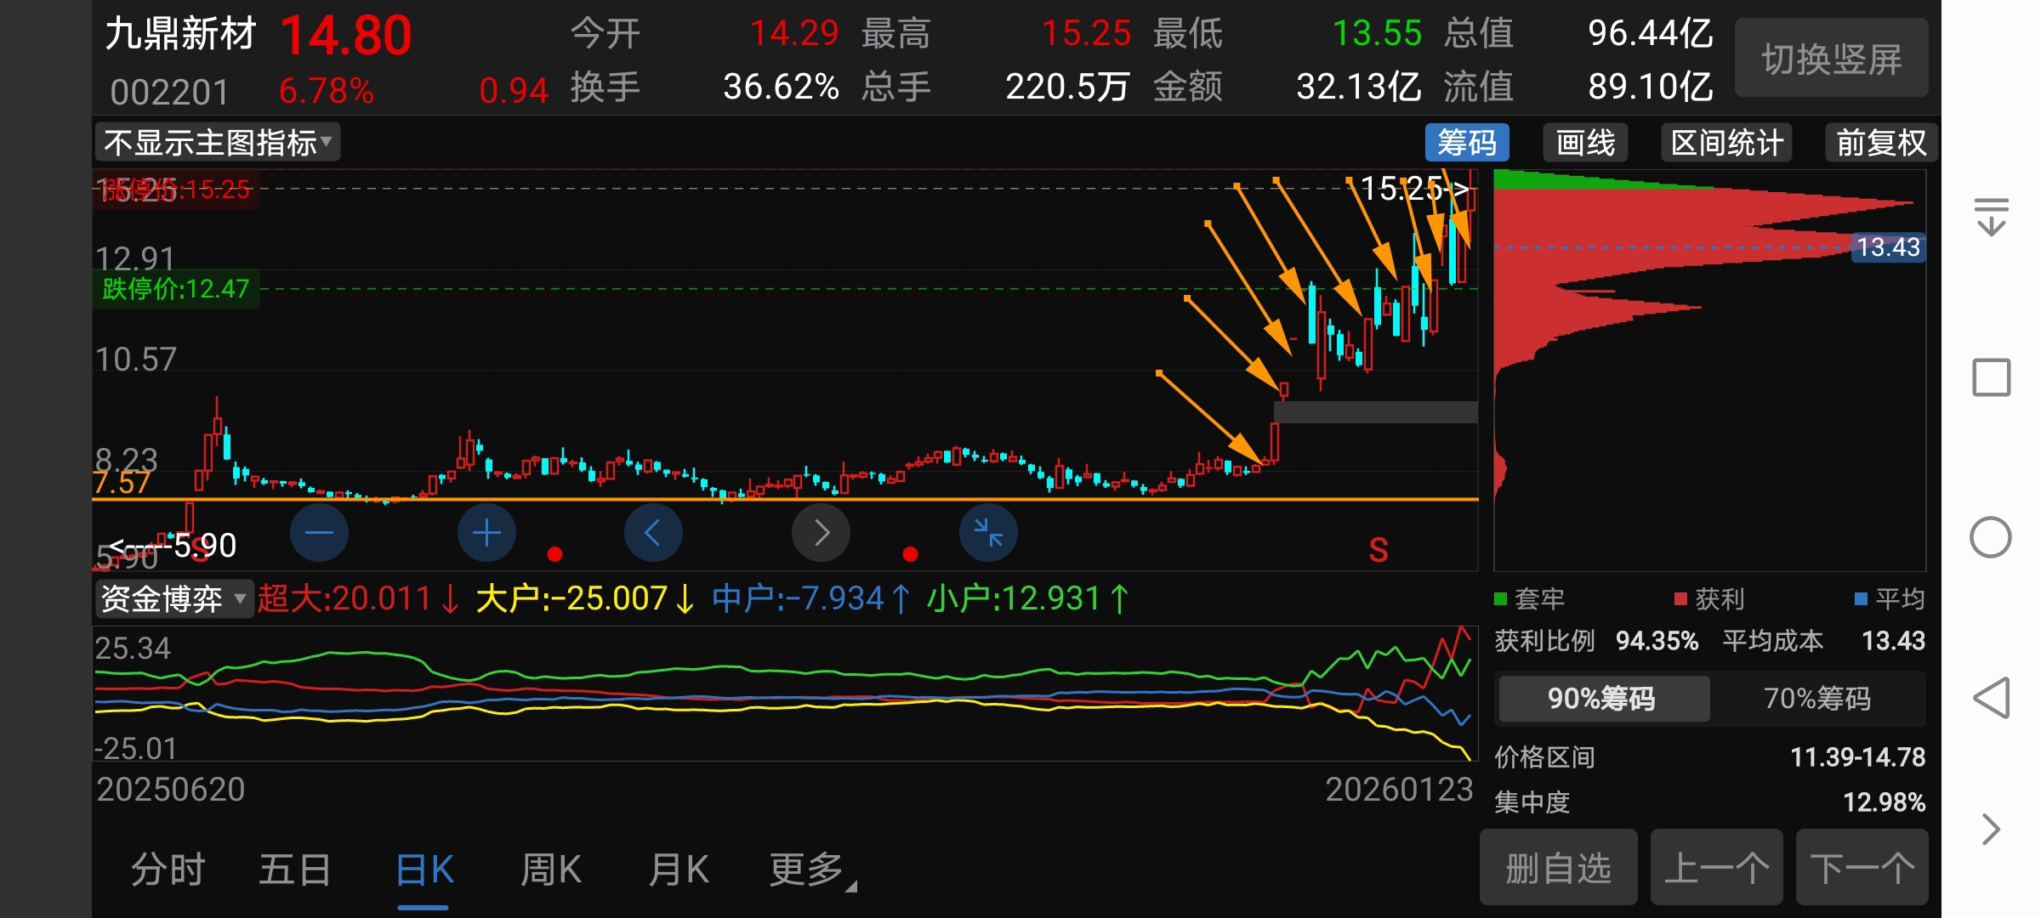Open the 资金博弈 sub-indicator dropdown
Screen dimensions: 2041x918
tap(173, 599)
